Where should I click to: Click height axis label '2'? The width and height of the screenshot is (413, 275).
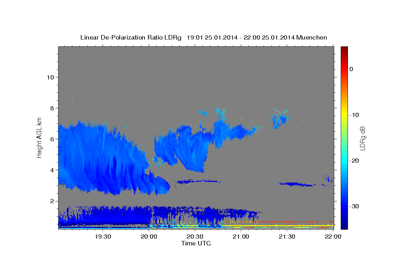(x=52, y=201)
